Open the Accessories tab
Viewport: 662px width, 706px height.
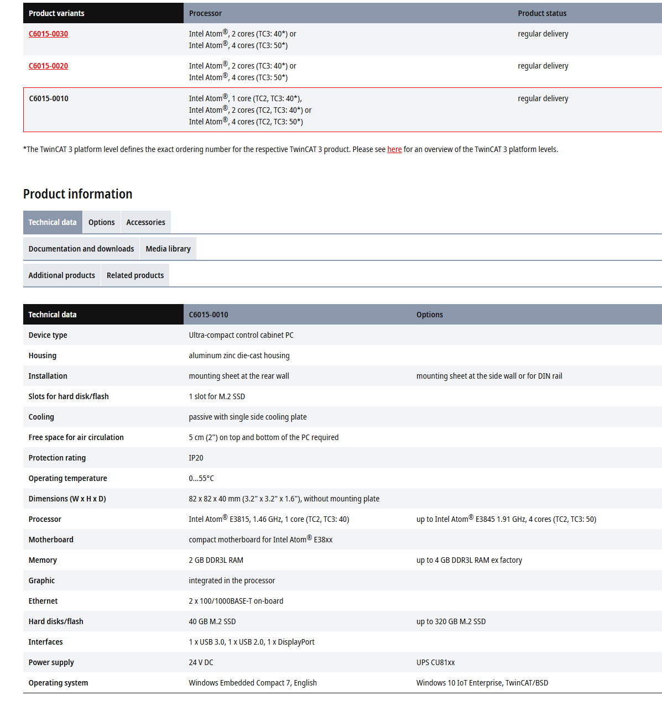coord(145,222)
